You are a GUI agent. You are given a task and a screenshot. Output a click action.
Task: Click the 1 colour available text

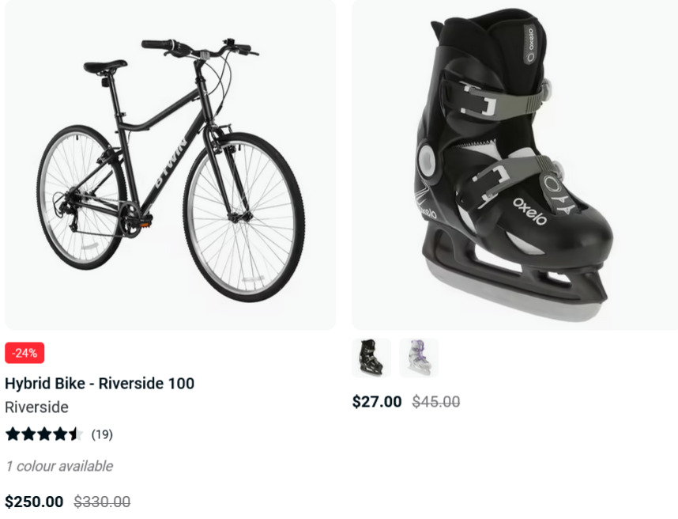pos(59,466)
